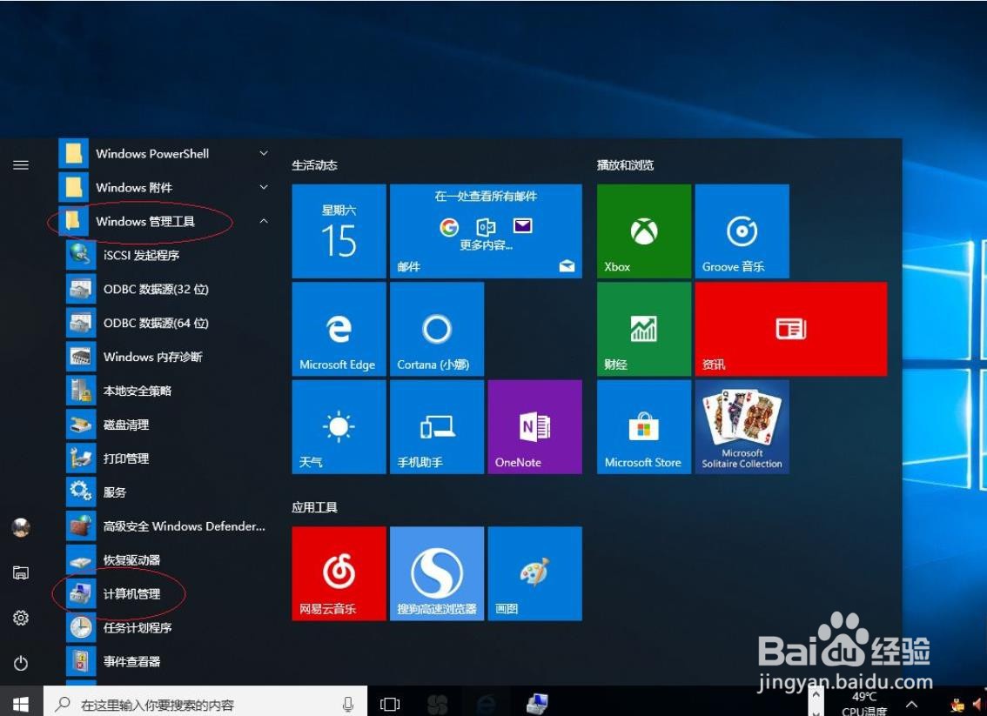This screenshot has width=987, height=716.
Task: Open Microsoft Store
Action: tap(642, 425)
